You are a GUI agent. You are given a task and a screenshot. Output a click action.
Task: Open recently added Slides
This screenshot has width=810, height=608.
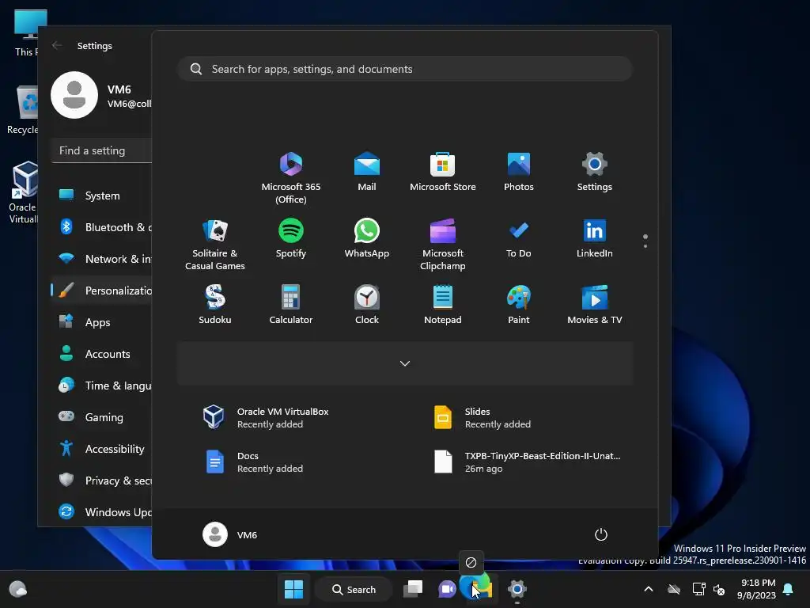(483, 418)
